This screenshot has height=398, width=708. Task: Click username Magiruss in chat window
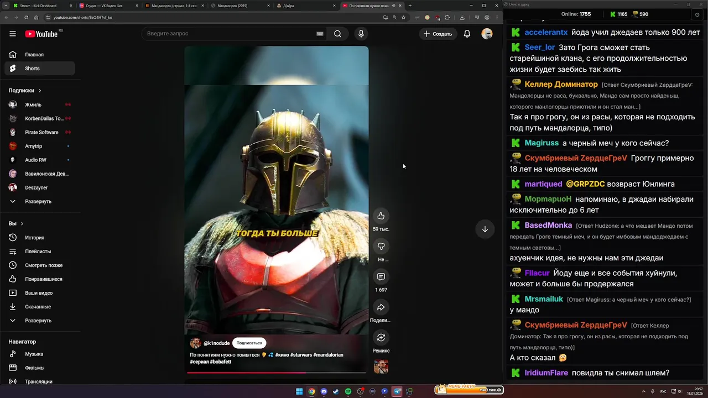click(x=542, y=143)
